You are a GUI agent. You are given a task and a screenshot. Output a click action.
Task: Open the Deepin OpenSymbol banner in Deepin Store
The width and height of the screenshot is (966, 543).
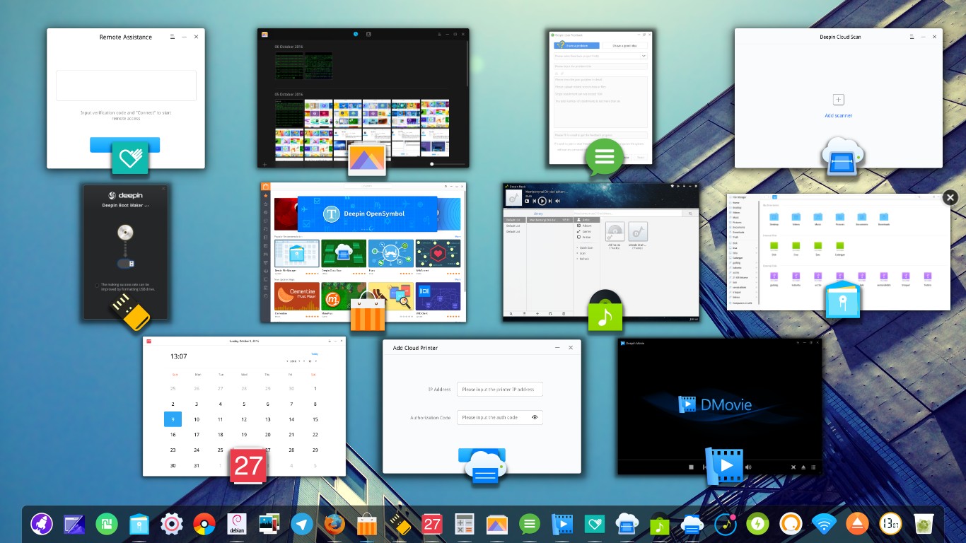click(x=368, y=214)
